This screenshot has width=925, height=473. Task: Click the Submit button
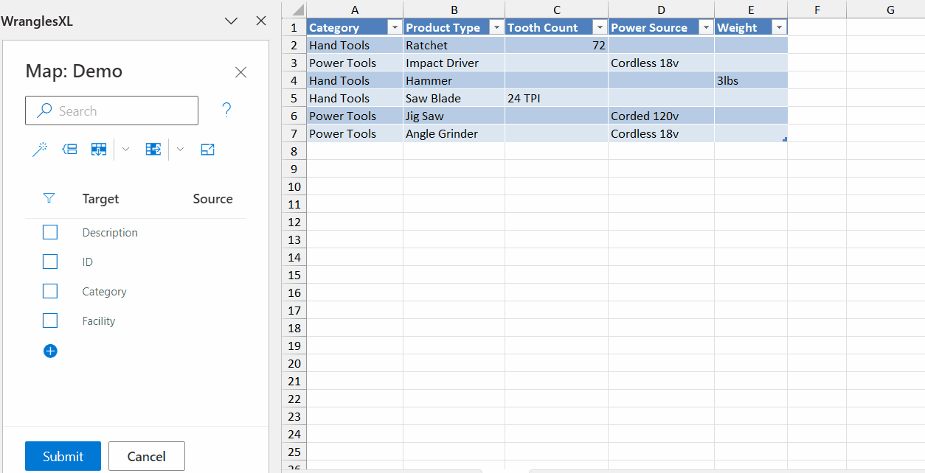[x=63, y=456]
